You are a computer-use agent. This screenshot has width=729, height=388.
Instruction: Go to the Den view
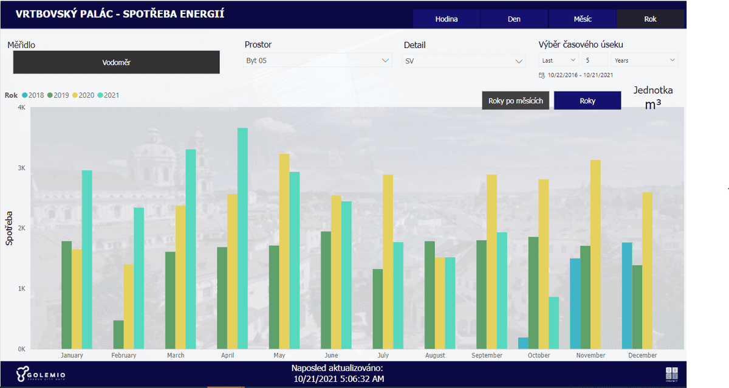[515, 19]
